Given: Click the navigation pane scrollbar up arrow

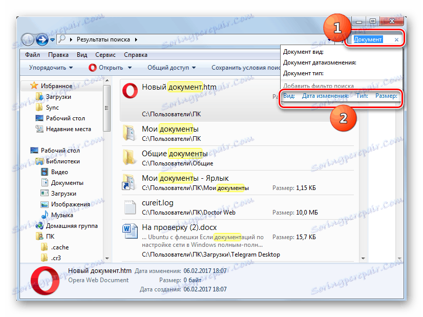Looking at the screenshot, I should (107, 80).
